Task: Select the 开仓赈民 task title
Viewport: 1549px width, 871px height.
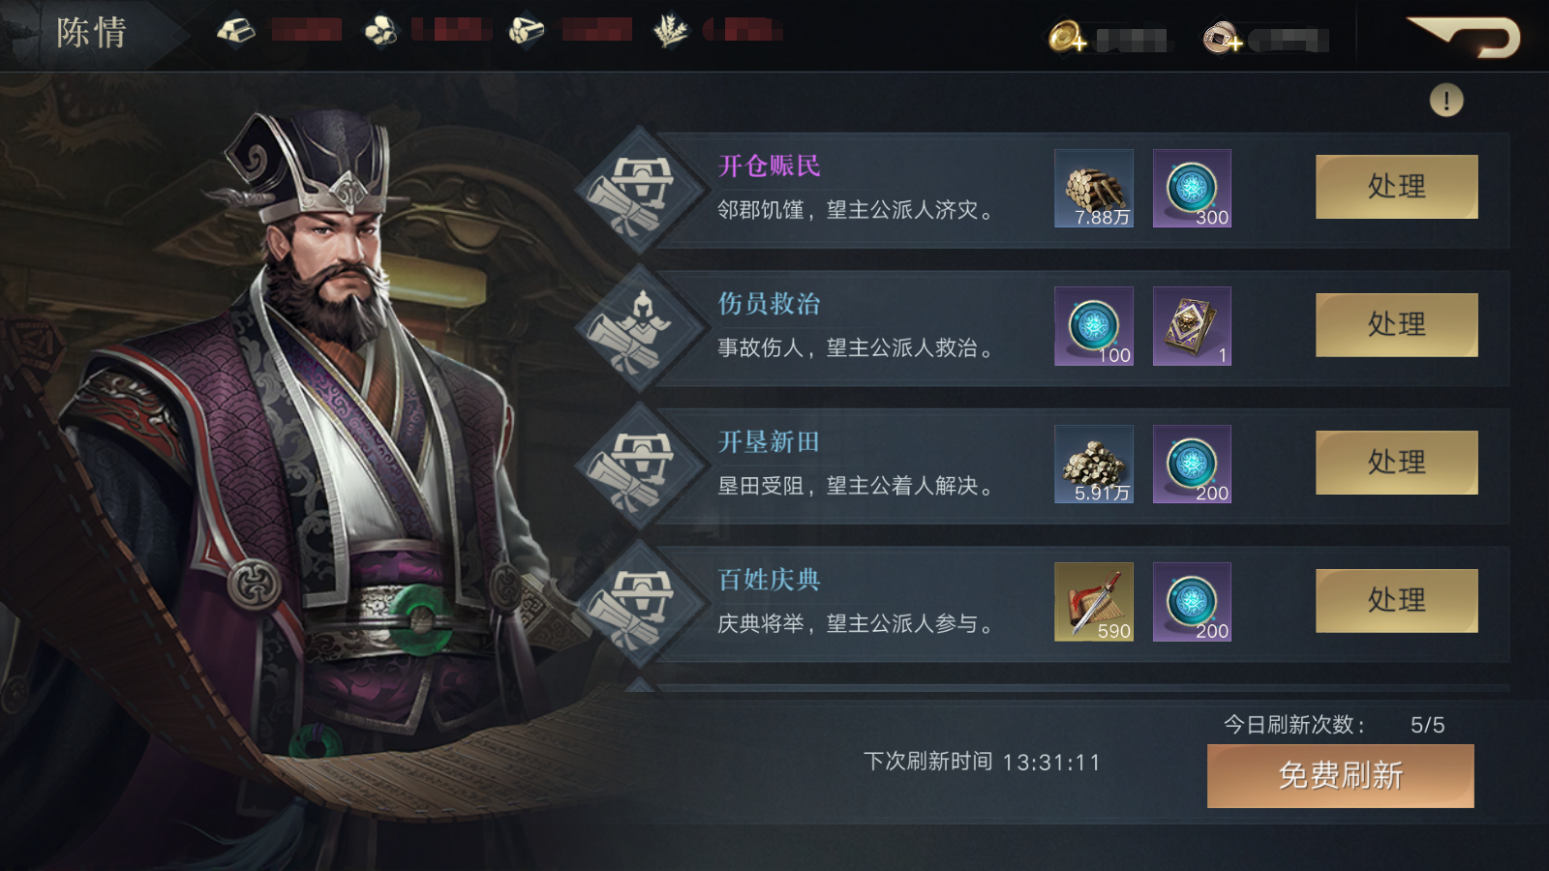Action: [769, 166]
